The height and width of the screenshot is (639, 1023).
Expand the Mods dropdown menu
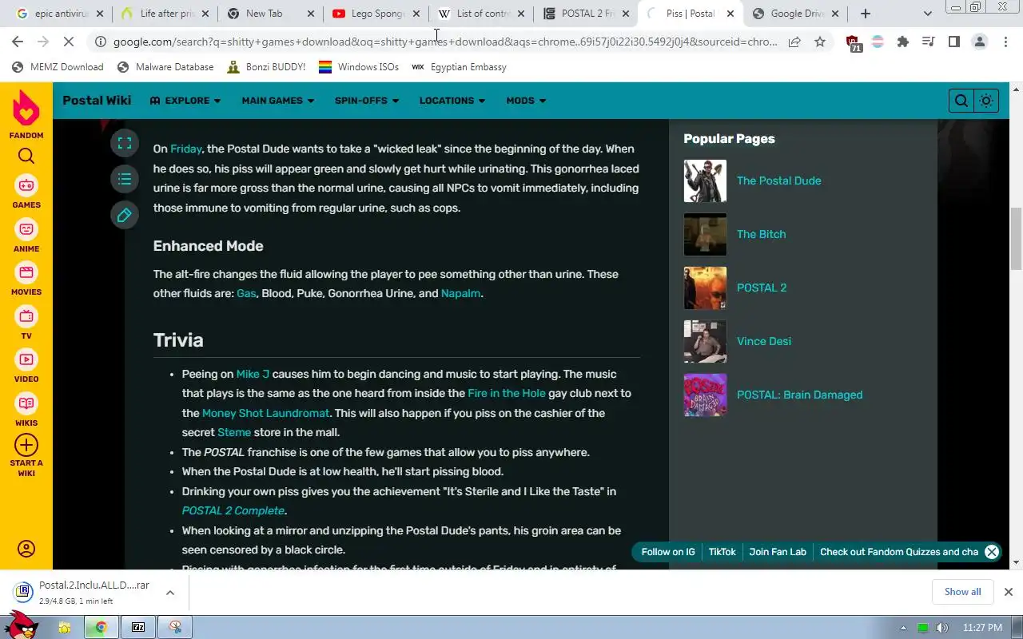click(526, 101)
